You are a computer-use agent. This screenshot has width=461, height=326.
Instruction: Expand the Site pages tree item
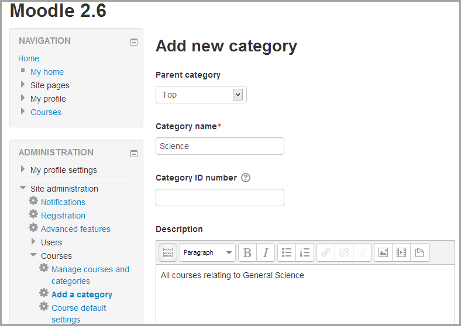click(x=23, y=85)
